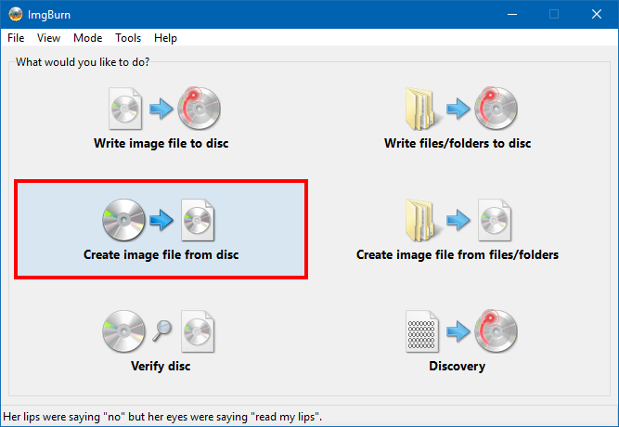Click the Verify disc icon
Screen dimensions: 619x427
(x=159, y=331)
